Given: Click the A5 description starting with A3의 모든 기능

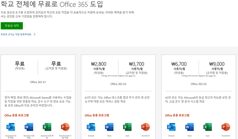Looking at the screenshot, I should [x=198, y=99].
